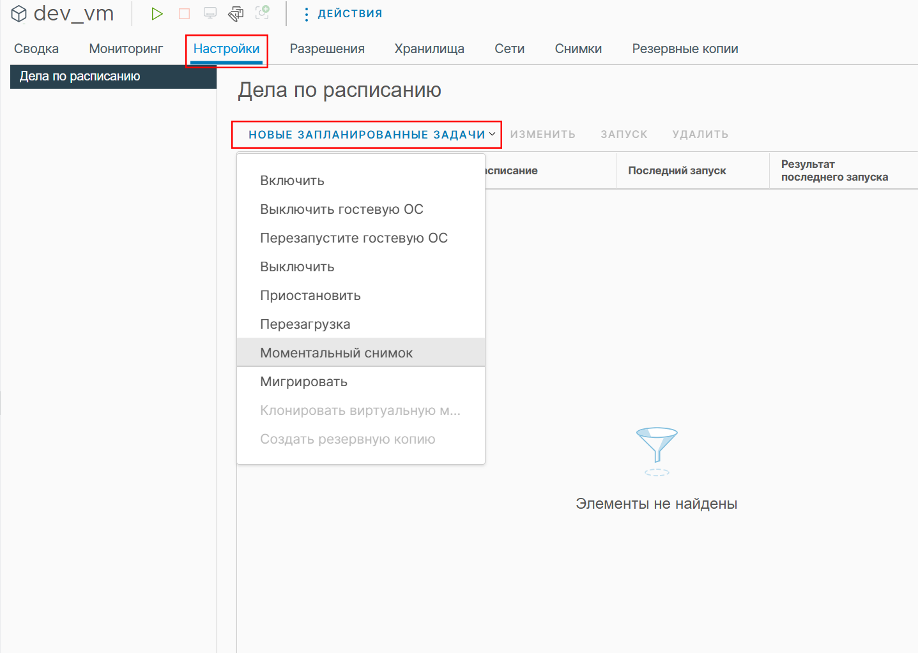
Task: Click the Дела по расписанию page heading
Action: 339,90
